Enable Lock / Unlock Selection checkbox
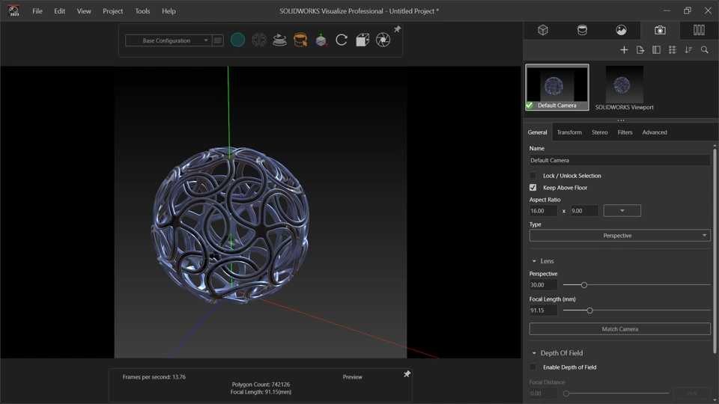Screen dimensions: 719x404 pyautogui.click(x=533, y=176)
